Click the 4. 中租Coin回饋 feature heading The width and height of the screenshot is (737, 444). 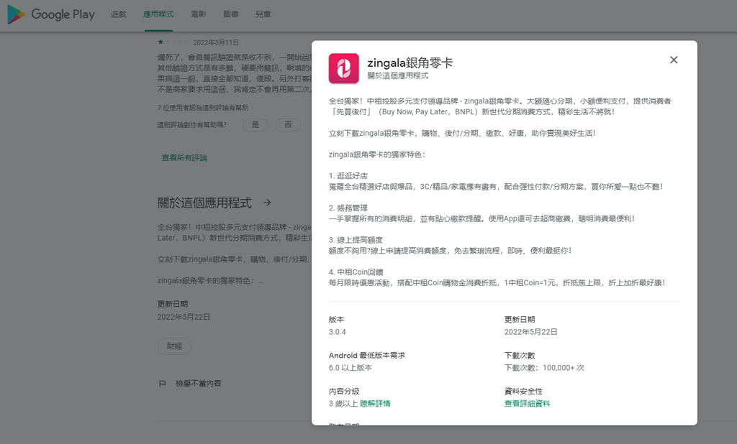[356, 272]
